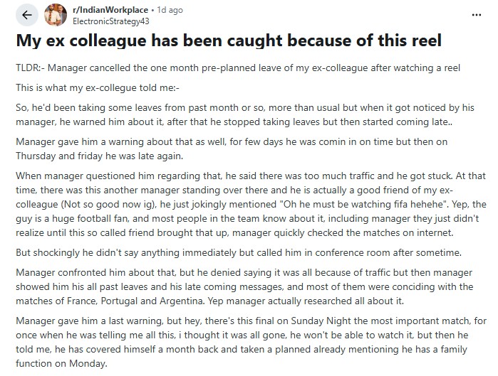Select the "This is what my ex-collegue told me" line
This screenshot has width=498, height=376.
coord(98,87)
